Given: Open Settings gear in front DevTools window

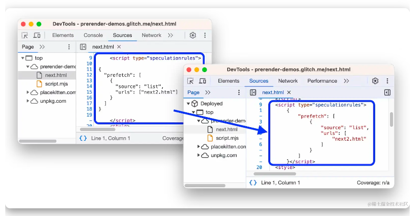Looking at the screenshot, I should tap(375, 81).
